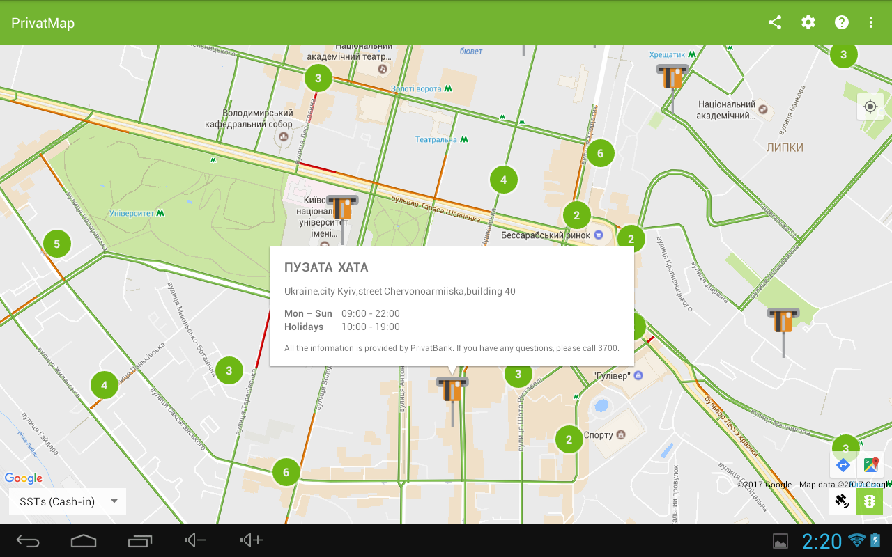
Task: Tap the Хрещатик metro station marker
Action: (x=692, y=54)
